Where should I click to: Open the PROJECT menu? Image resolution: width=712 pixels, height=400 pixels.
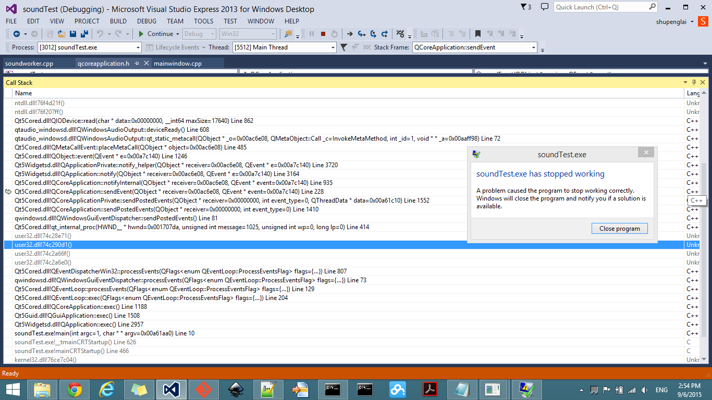(87, 21)
